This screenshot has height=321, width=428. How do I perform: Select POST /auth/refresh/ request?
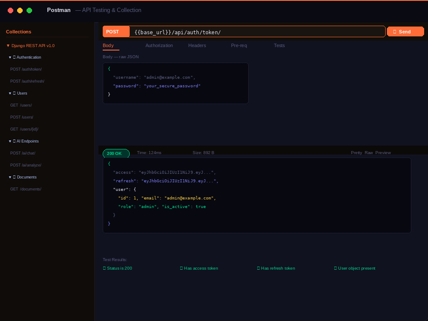pyautogui.click(x=27, y=81)
